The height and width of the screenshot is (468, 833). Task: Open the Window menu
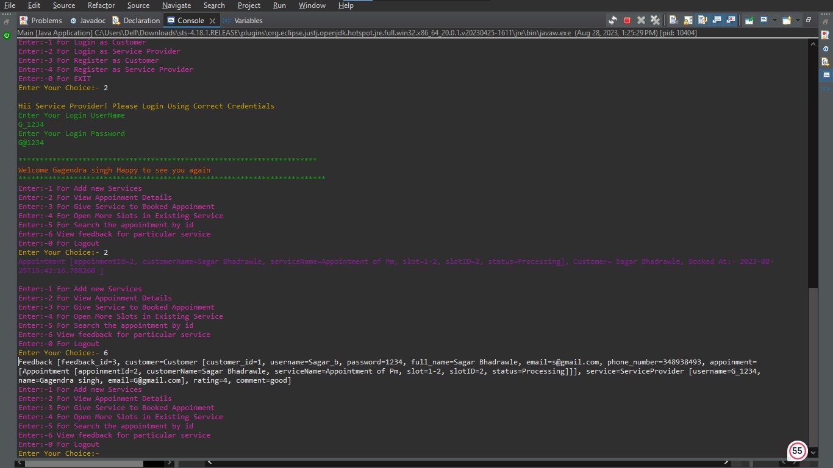click(312, 5)
